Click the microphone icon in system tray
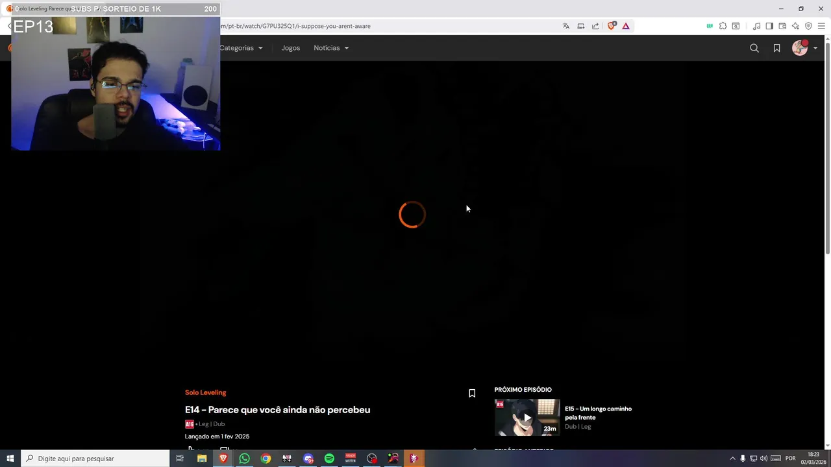Image resolution: width=831 pixels, height=467 pixels. pos(743,459)
